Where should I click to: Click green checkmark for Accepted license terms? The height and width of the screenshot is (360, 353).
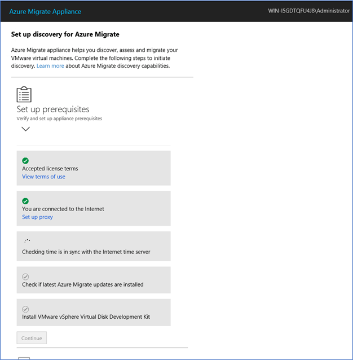click(x=25, y=161)
